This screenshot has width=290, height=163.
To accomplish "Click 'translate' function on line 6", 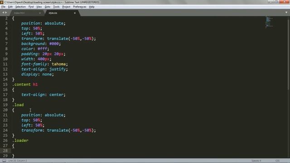I will tap(58, 38).
